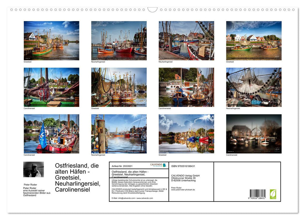Image resolution: width=305 pixels, height=220 pixels.
Task: Select the title text Ostfriesland, die alten Häfen
Action: [76, 176]
